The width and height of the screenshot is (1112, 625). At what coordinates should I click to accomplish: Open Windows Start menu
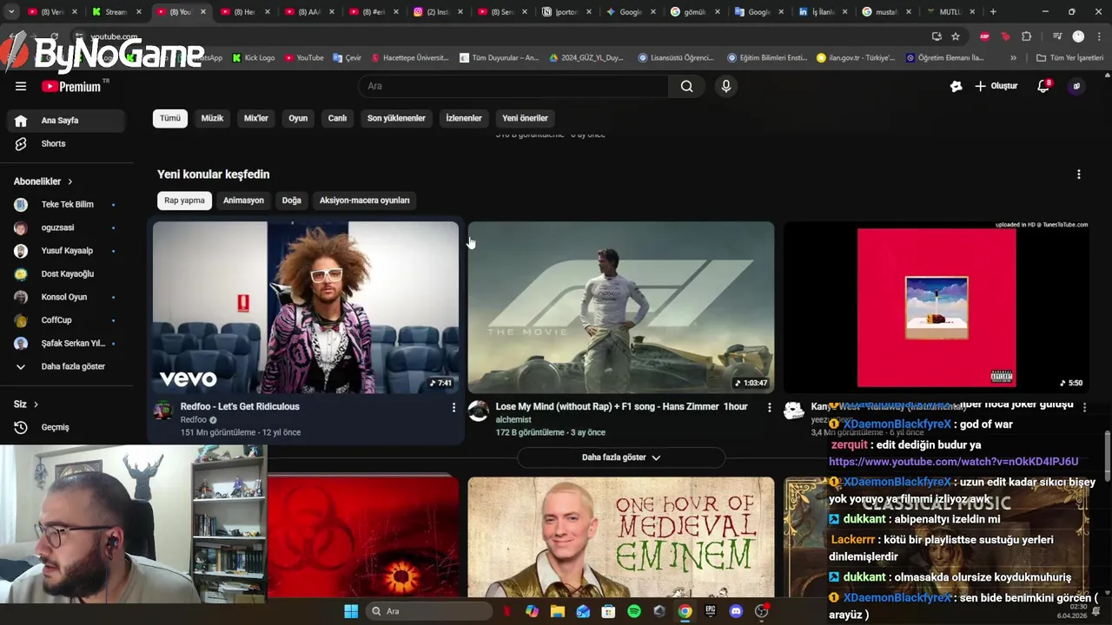351,611
